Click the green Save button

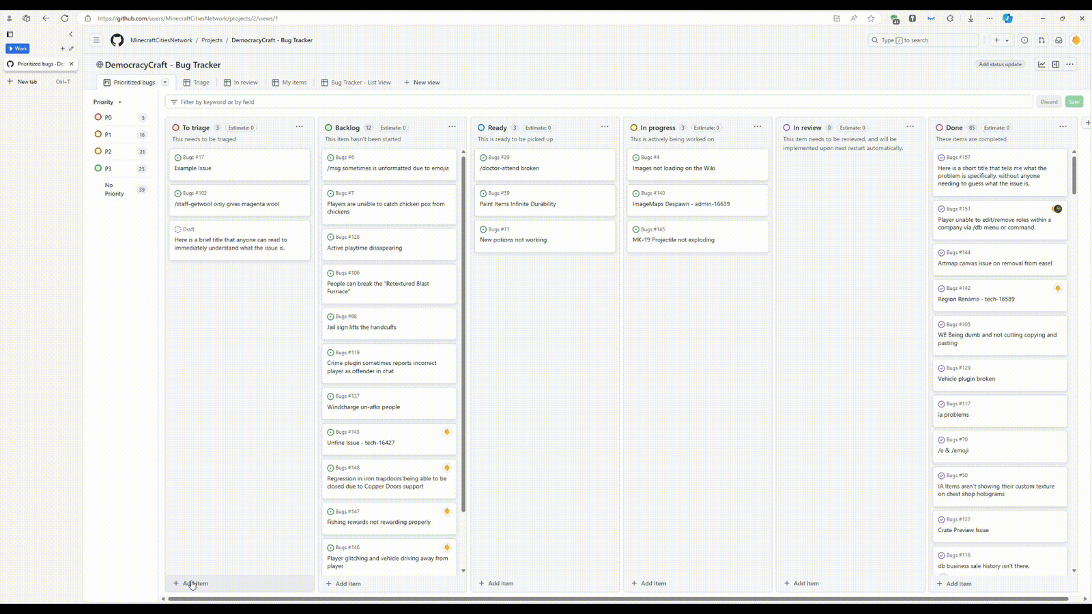tap(1074, 102)
